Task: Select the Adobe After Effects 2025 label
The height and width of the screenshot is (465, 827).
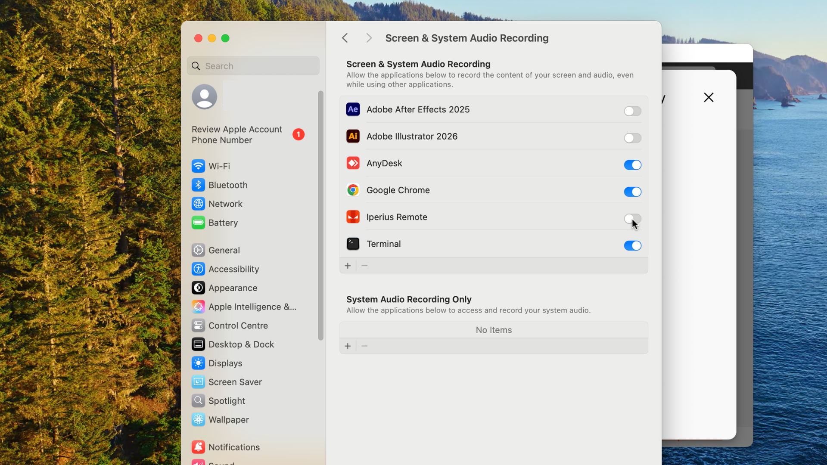Action: [x=418, y=109]
